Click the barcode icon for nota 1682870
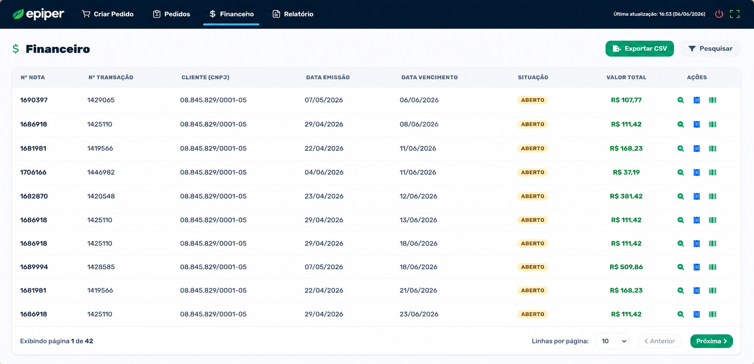This screenshot has height=364, width=754. tap(713, 196)
